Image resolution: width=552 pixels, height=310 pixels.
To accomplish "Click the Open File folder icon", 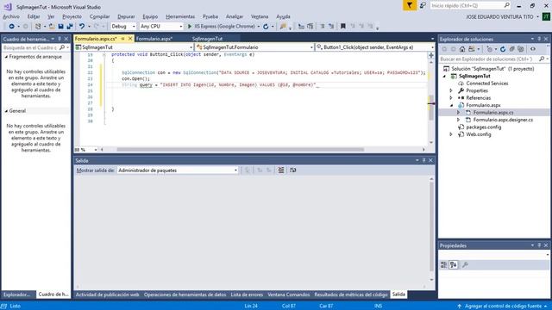I will tap(52, 27).
